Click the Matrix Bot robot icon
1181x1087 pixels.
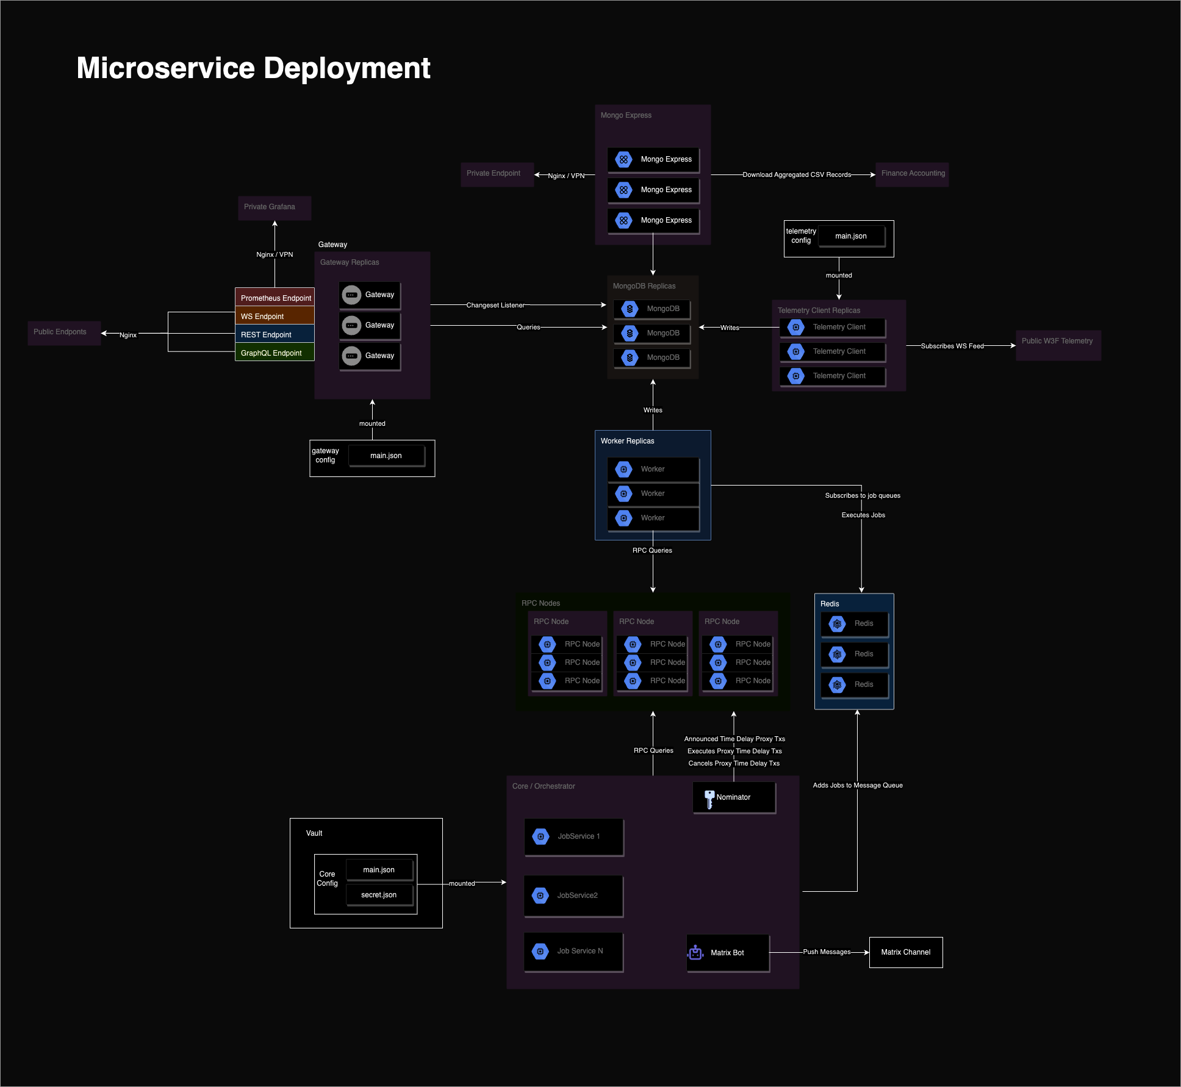tap(695, 952)
